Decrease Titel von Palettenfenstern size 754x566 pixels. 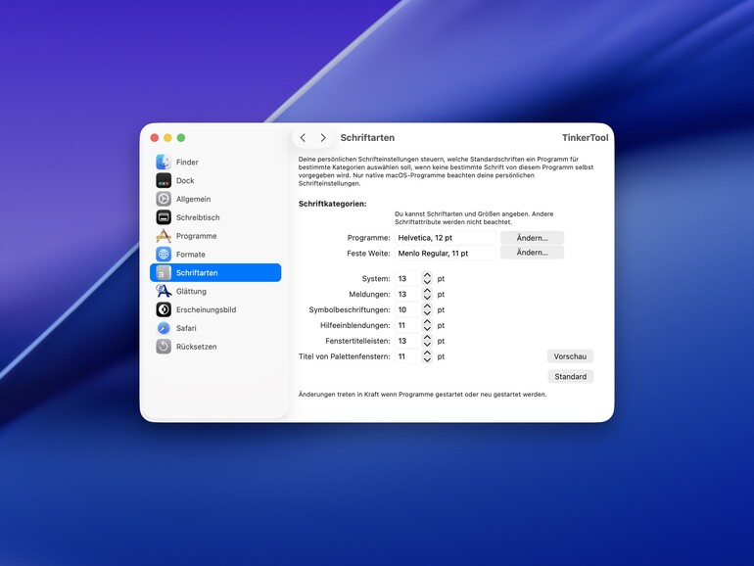tap(427, 360)
